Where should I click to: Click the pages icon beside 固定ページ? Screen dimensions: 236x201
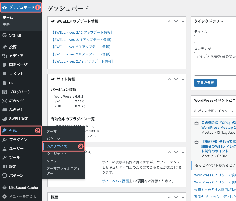coord(4,65)
